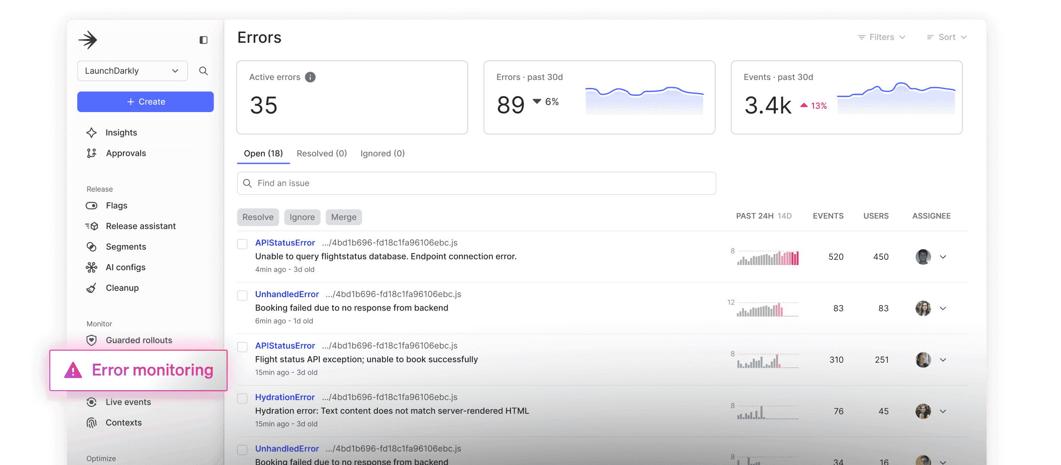Click the Errors past 30d sparkline chart

645,100
